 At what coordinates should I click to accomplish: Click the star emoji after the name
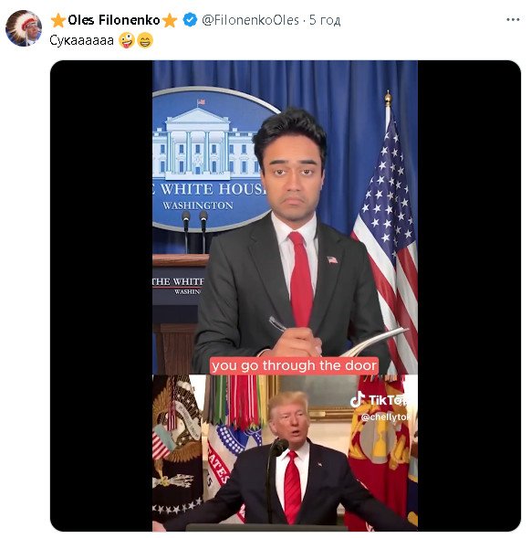[x=170, y=20]
